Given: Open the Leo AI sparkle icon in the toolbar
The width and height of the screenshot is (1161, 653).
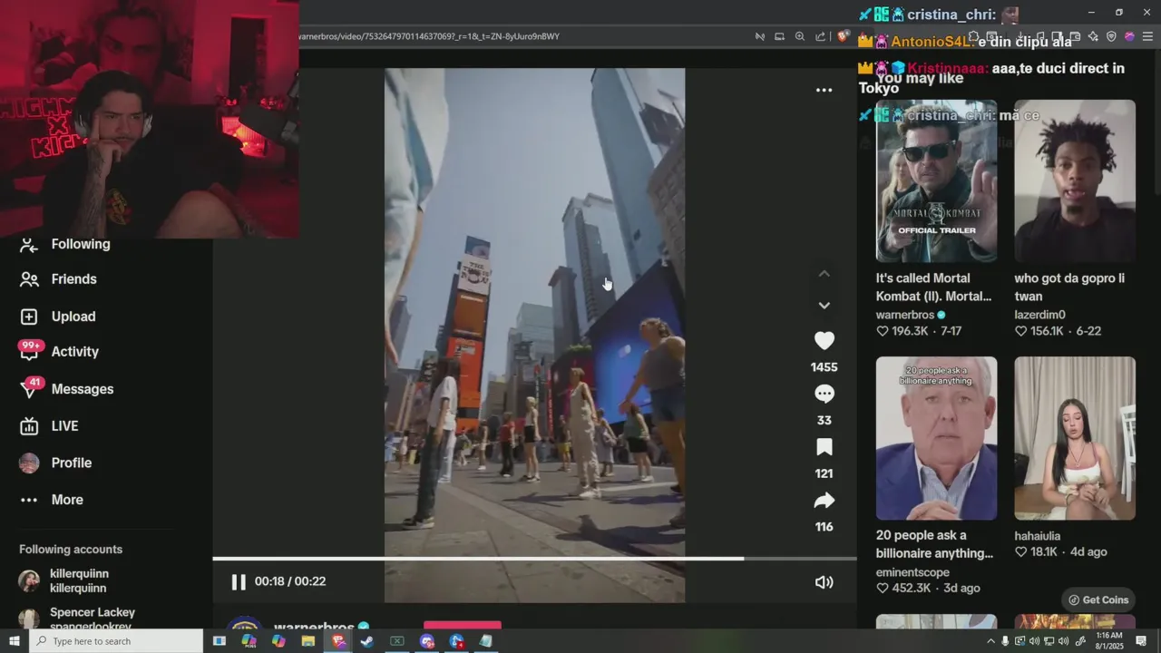Looking at the screenshot, I should (x=1093, y=36).
